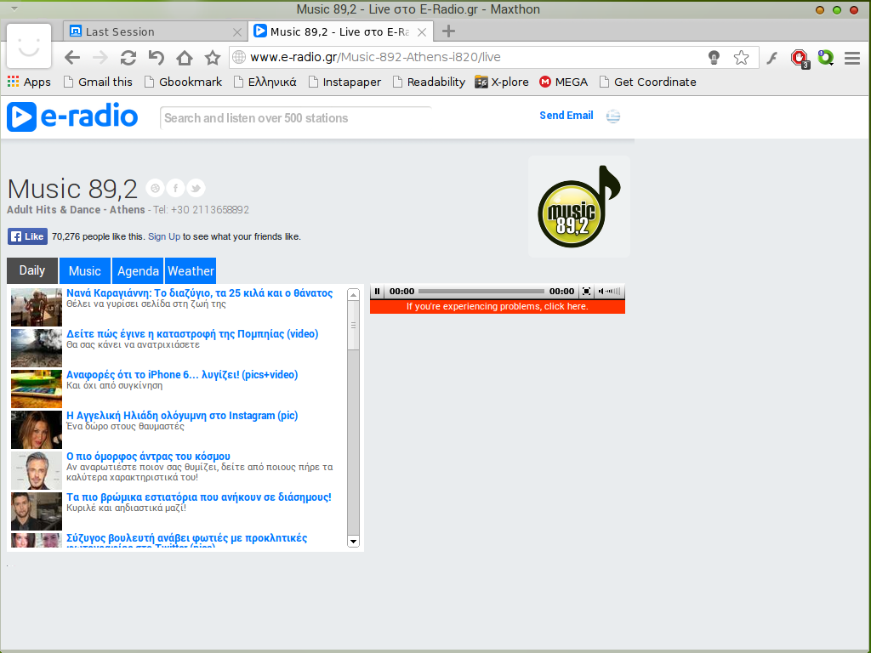This screenshot has height=653, width=871.
Task: Open the Νανά Καραγιάννη news headline
Action: coord(199,293)
